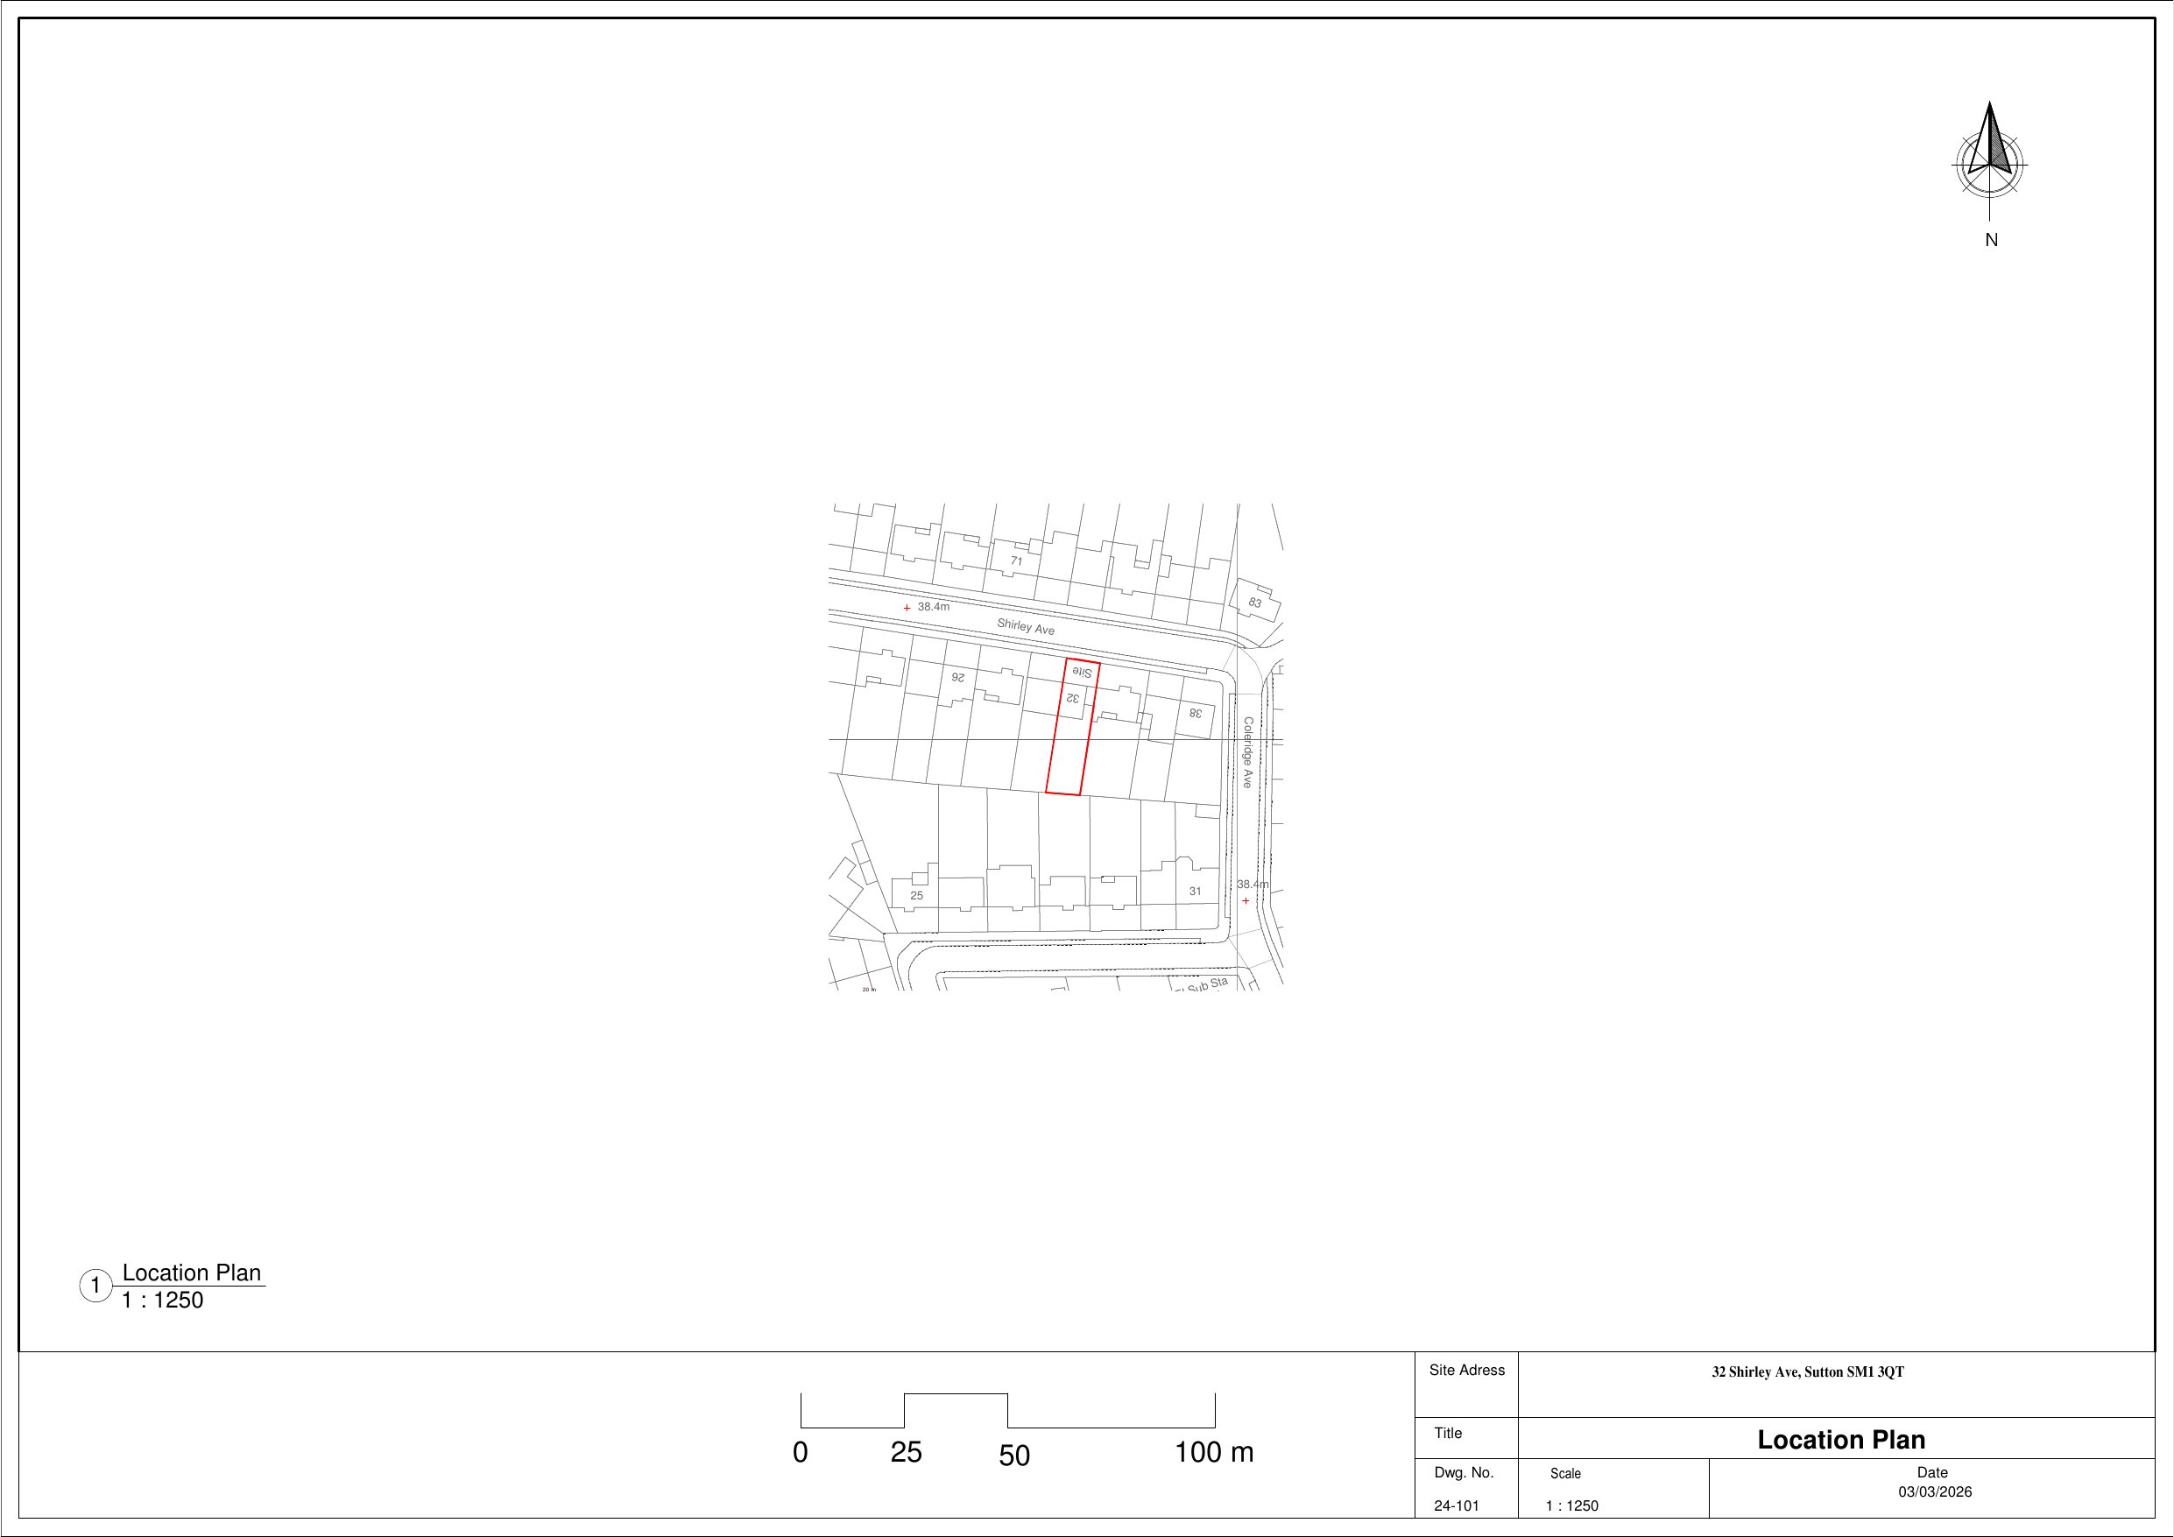Click the N label below the compass

coord(1991,241)
